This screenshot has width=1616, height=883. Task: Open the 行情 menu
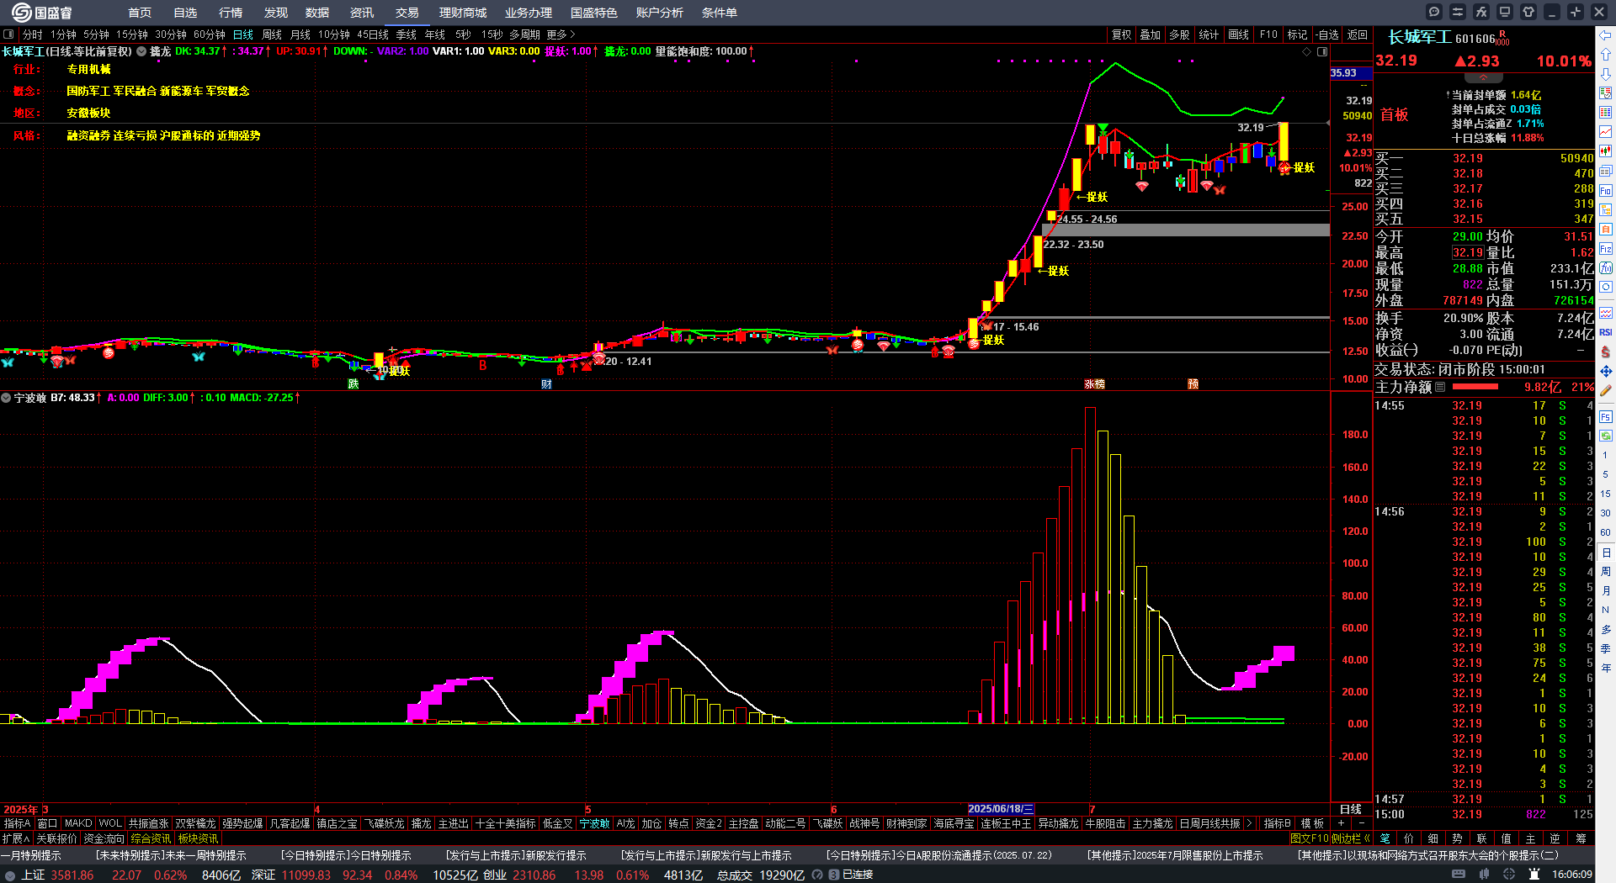click(231, 13)
